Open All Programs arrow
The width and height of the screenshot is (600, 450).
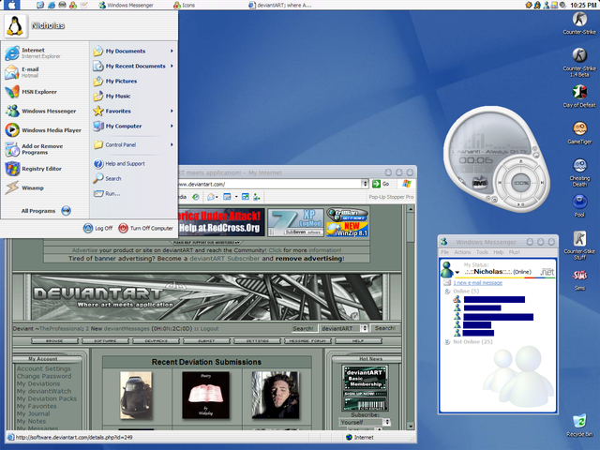point(67,211)
